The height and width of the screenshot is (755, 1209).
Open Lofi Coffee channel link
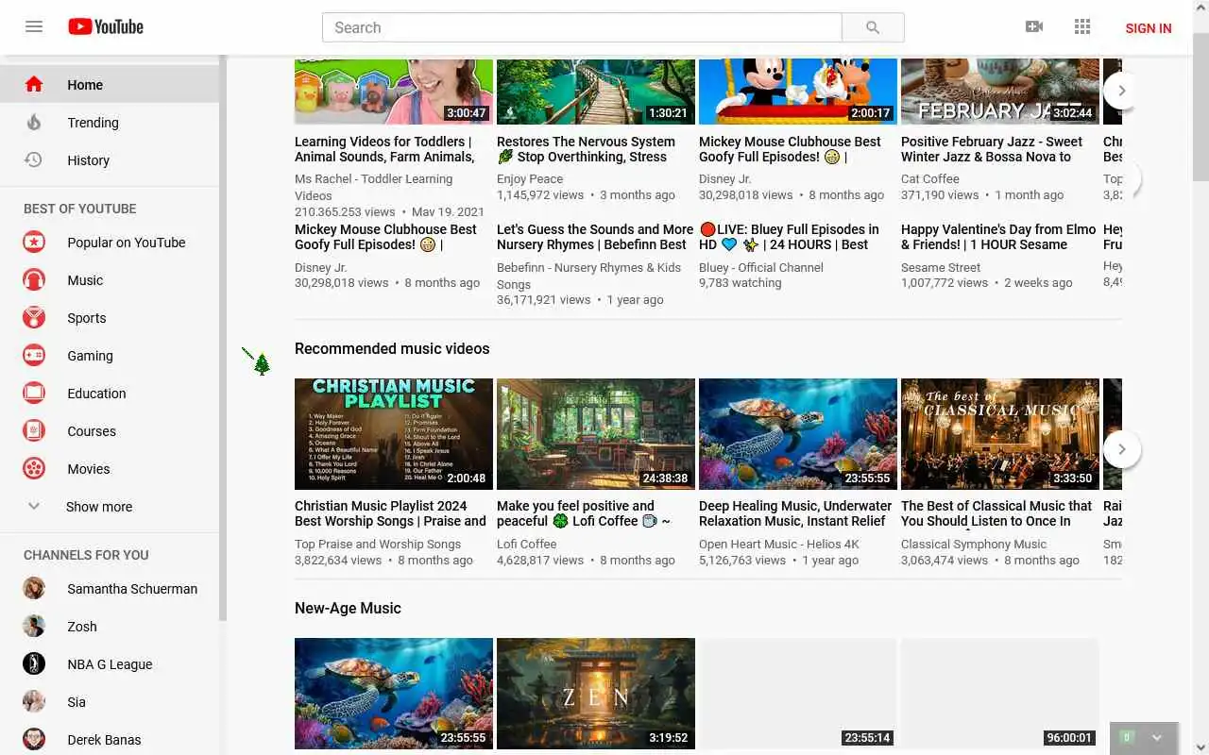click(x=526, y=544)
